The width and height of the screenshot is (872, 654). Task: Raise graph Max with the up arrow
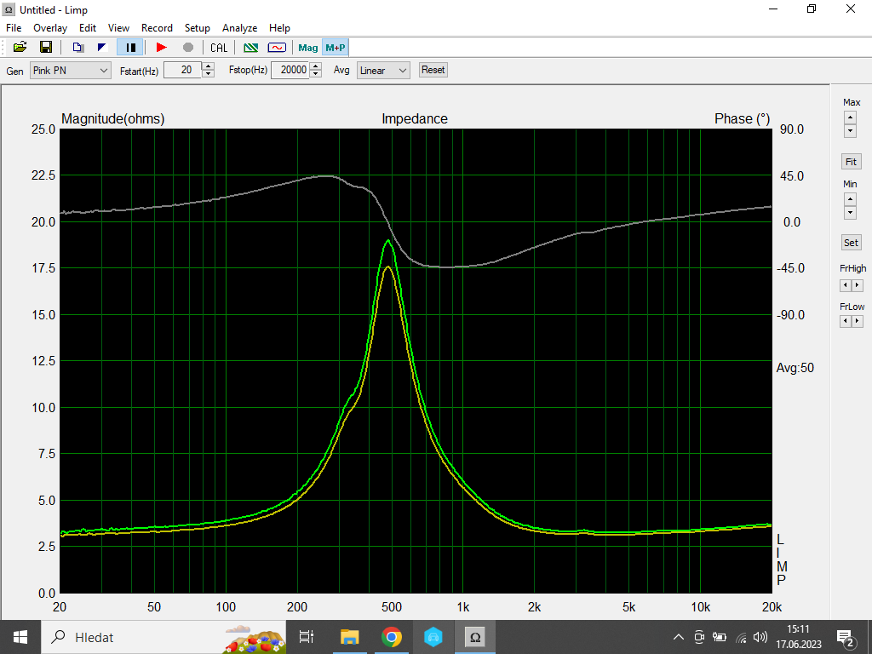850,118
